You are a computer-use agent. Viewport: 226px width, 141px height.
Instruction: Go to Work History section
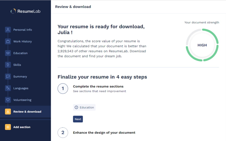click(23, 41)
